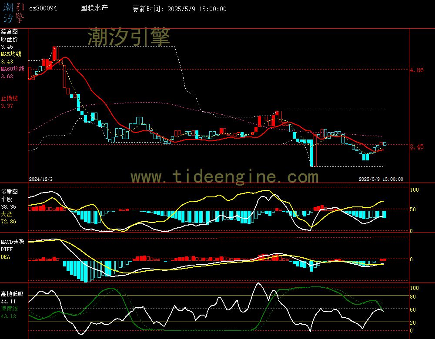Click the chart end date 2025/5/9 15:00:00

click(381, 179)
